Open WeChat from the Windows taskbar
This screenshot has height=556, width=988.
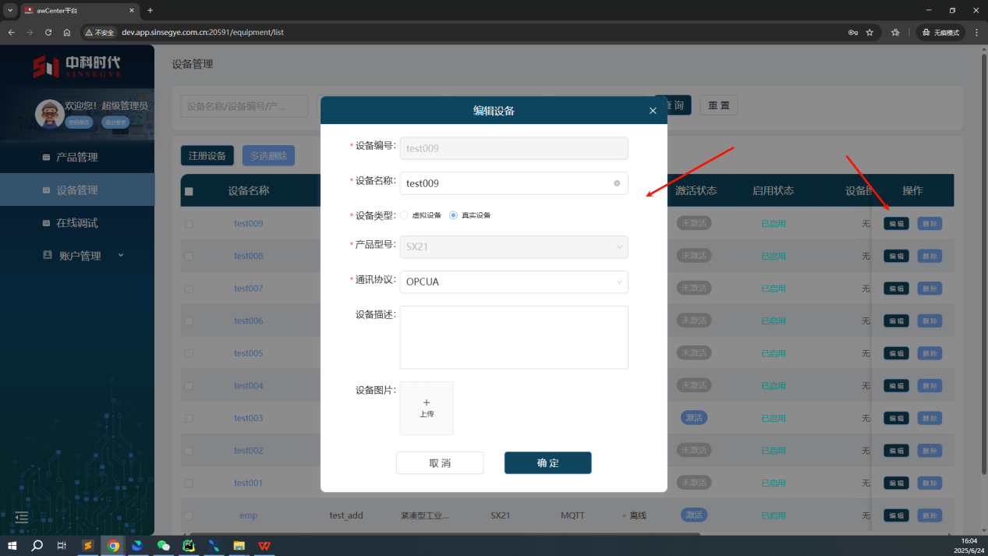[163, 546]
